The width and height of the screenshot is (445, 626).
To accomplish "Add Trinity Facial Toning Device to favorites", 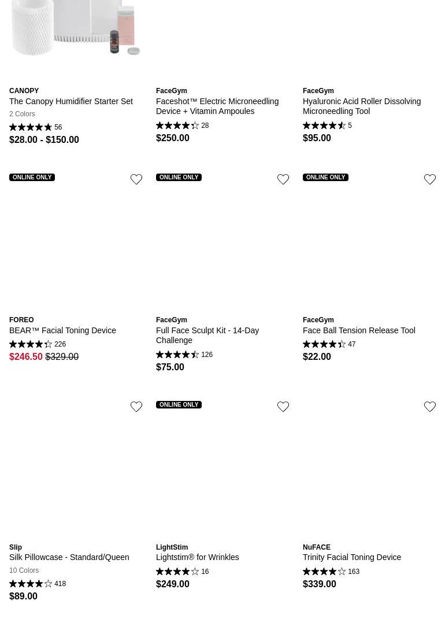I will 430,407.
